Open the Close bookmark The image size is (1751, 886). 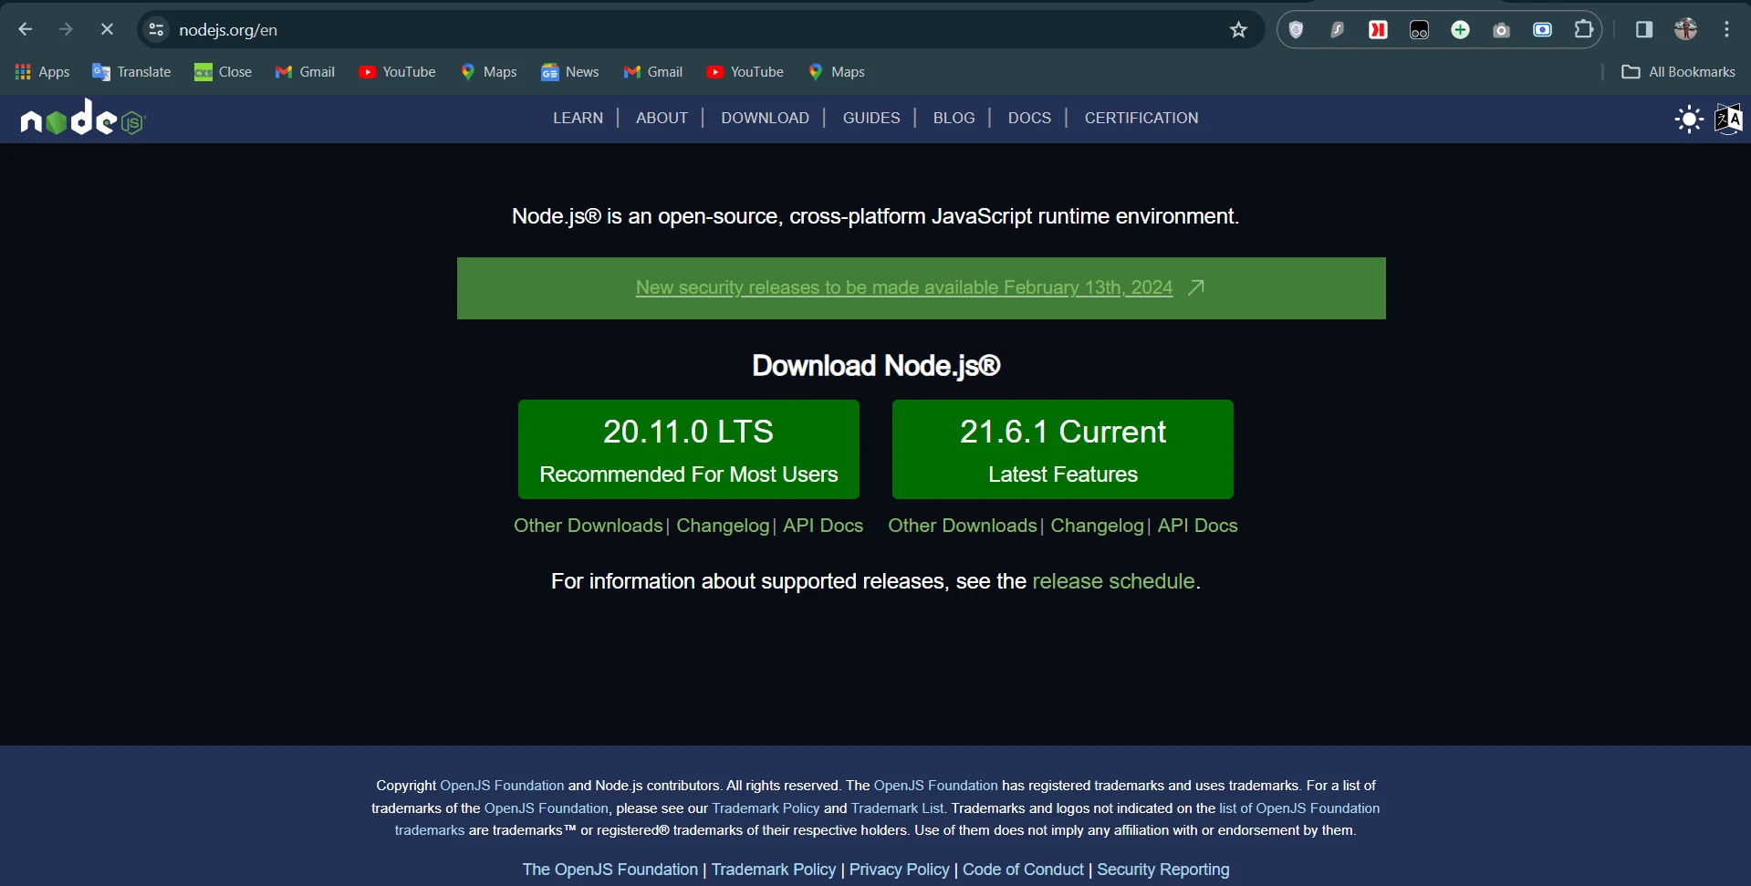tap(223, 72)
